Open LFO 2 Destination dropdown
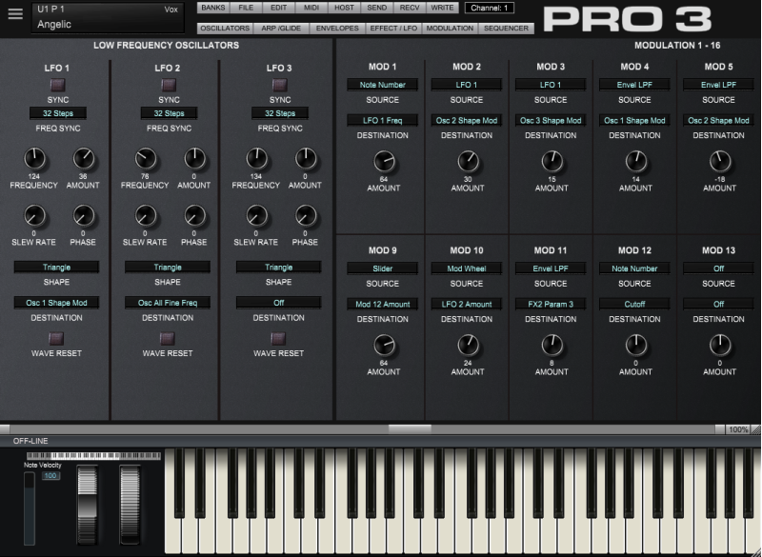The height and width of the screenshot is (557, 762). pyautogui.click(x=168, y=303)
